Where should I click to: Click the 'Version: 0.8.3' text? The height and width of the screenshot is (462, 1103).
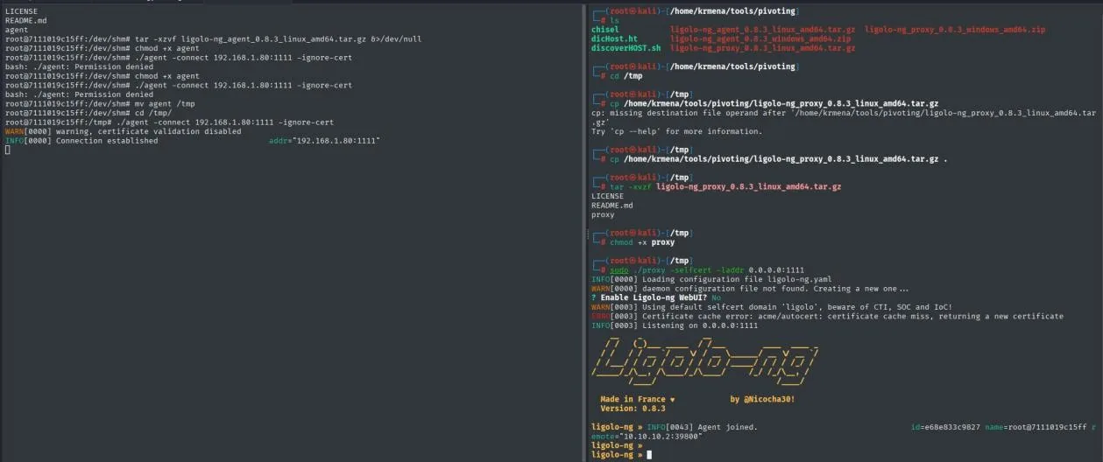633,409
